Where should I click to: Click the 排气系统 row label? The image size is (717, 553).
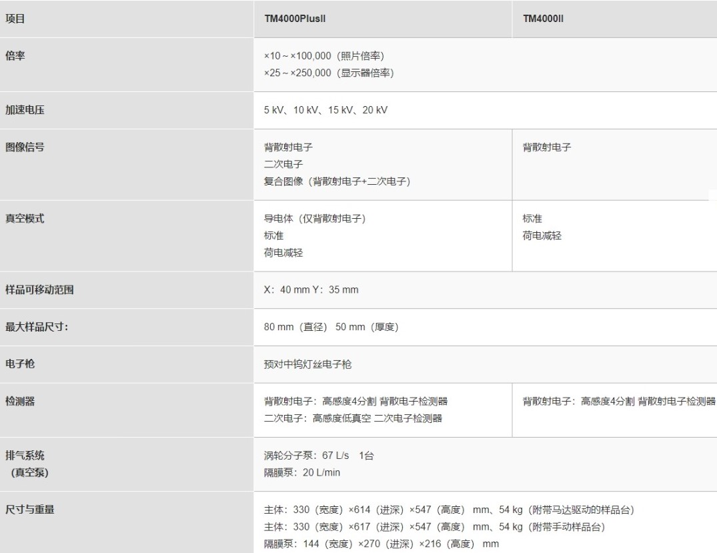pos(25,455)
